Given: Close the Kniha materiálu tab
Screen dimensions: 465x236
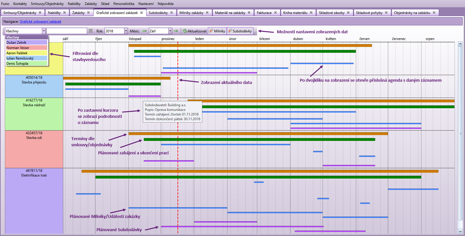Looking at the screenshot, I should (x=311, y=13).
